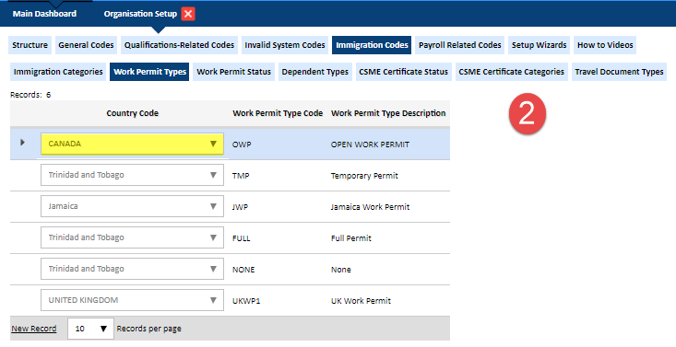Click Temporary Permit description cell
Image resolution: width=676 pixels, height=347 pixels.
364,176
